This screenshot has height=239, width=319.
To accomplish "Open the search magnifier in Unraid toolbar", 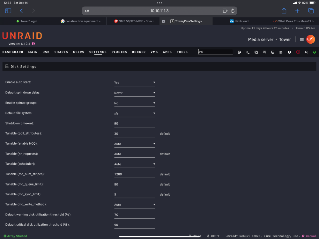I will pyautogui.click(x=306, y=52).
